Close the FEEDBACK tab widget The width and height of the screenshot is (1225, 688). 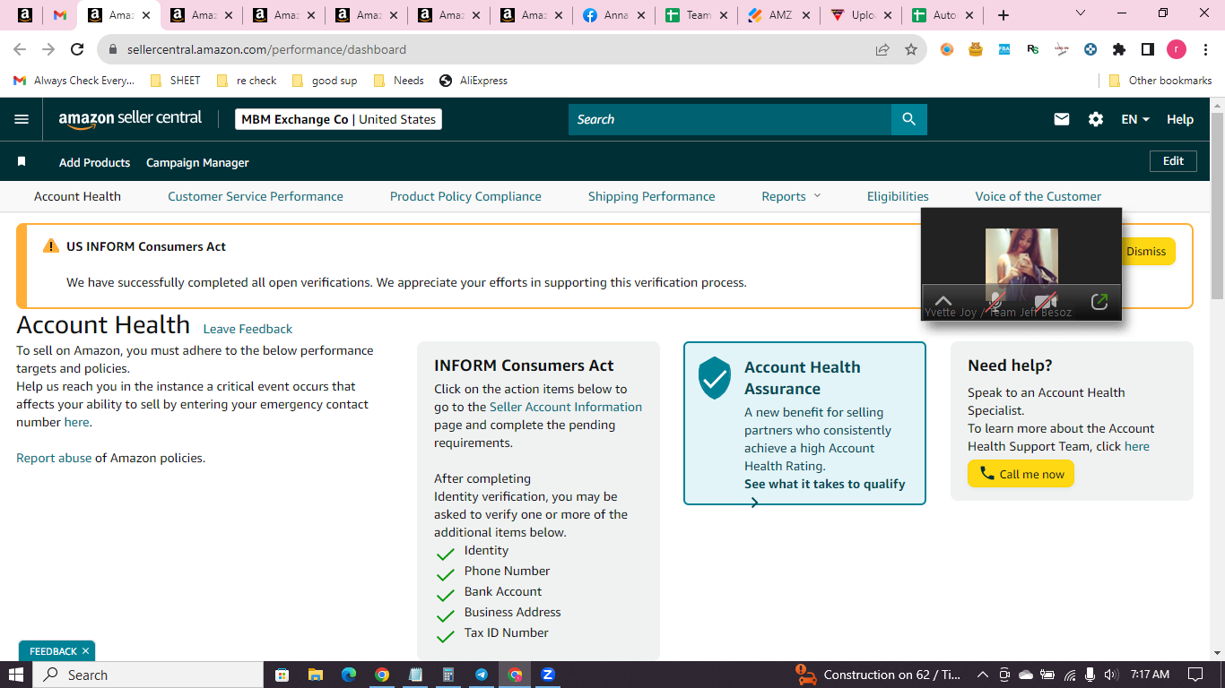point(85,651)
